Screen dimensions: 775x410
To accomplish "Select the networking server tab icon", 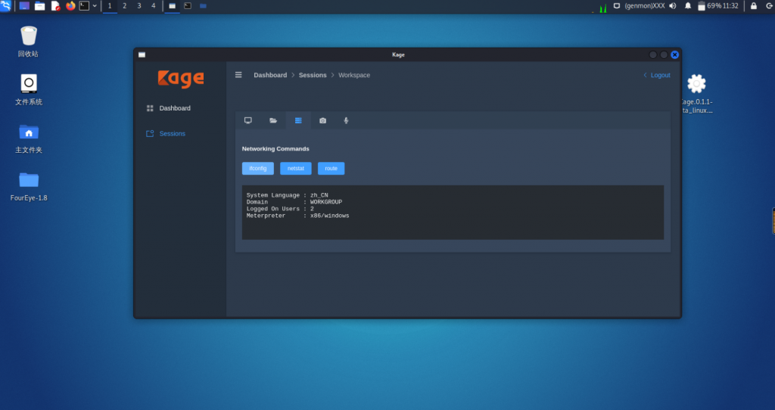I will tap(298, 120).
